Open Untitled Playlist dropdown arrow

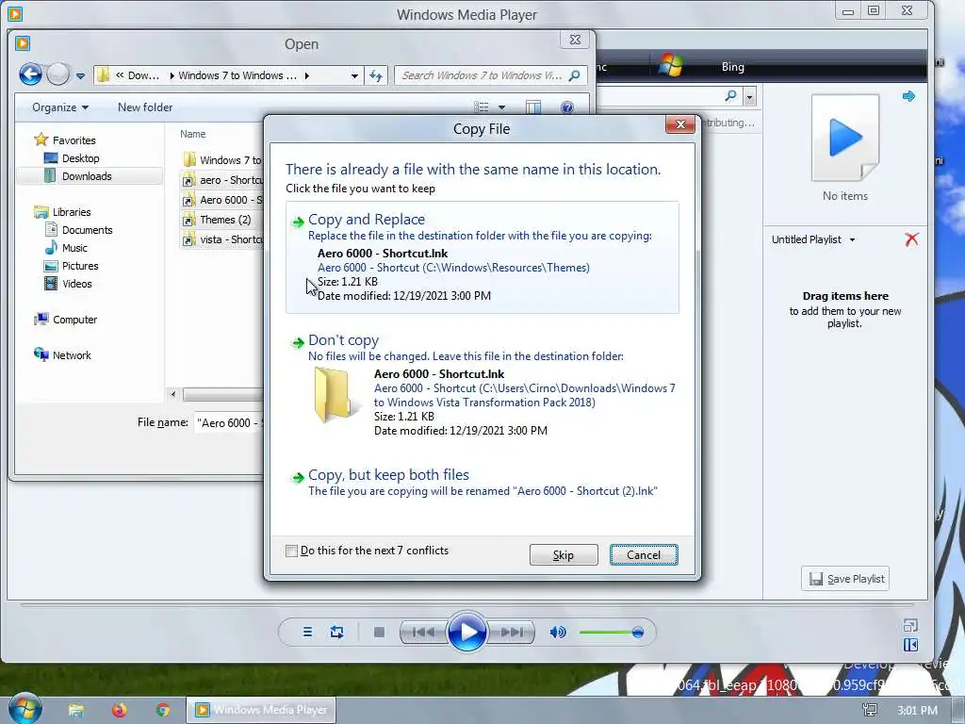tap(852, 240)
